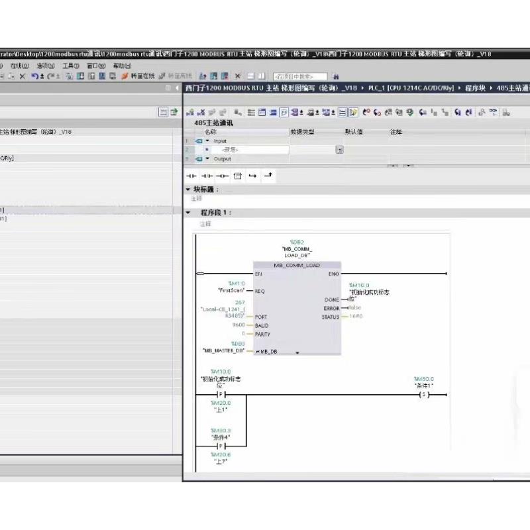Viewport: 530px width, 530px height.
Task: Click interface pane collapse-up arrow
Action: coord(393,165)
